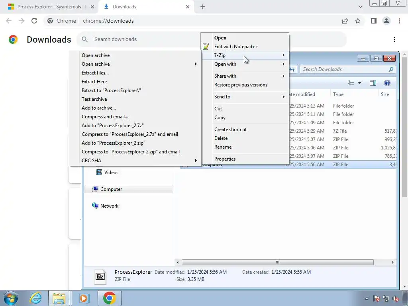Click the Chrome profile avatar icon
This screenshot has width=408, height=306.
386,21
